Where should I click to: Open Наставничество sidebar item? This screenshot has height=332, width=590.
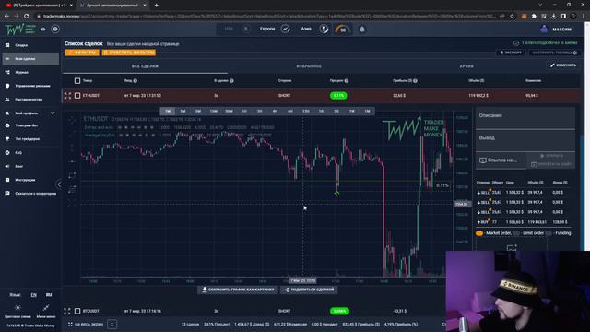30,100
